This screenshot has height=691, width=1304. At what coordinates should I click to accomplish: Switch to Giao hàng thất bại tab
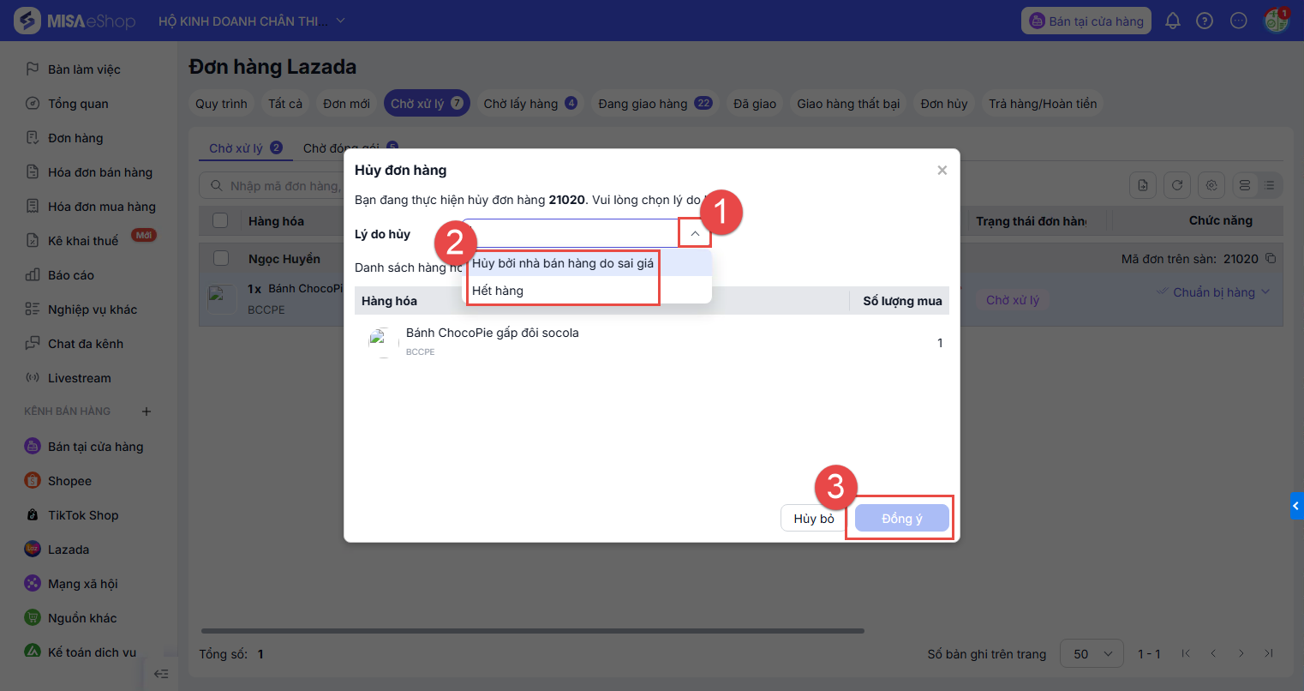[848, 104]
